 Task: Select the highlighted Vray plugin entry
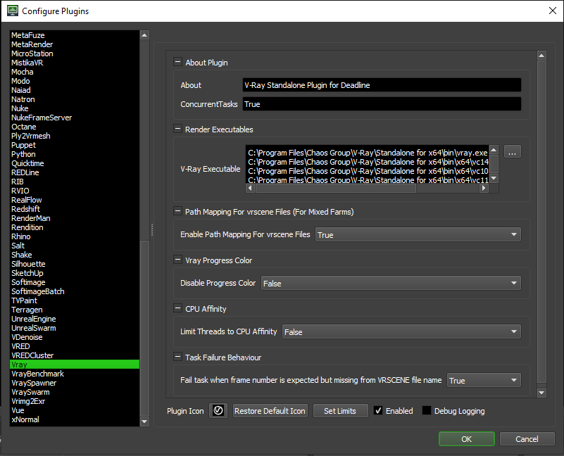[75, 365]
